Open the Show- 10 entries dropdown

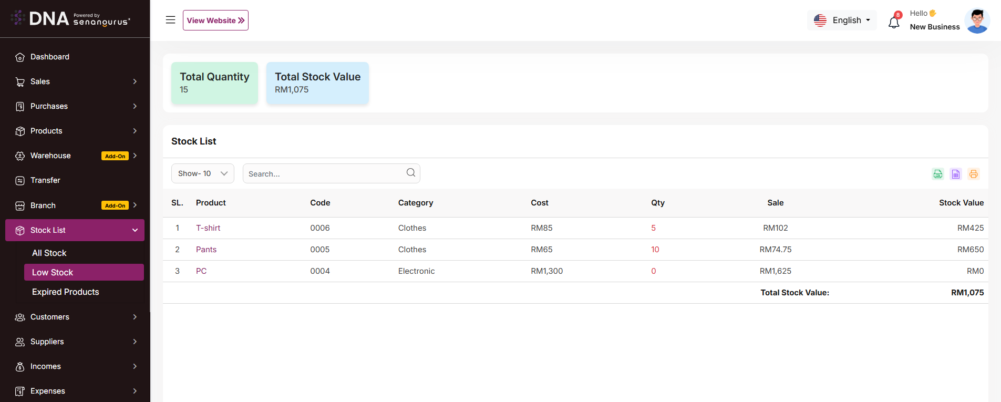pyautogui.click(x=202, y=173)
